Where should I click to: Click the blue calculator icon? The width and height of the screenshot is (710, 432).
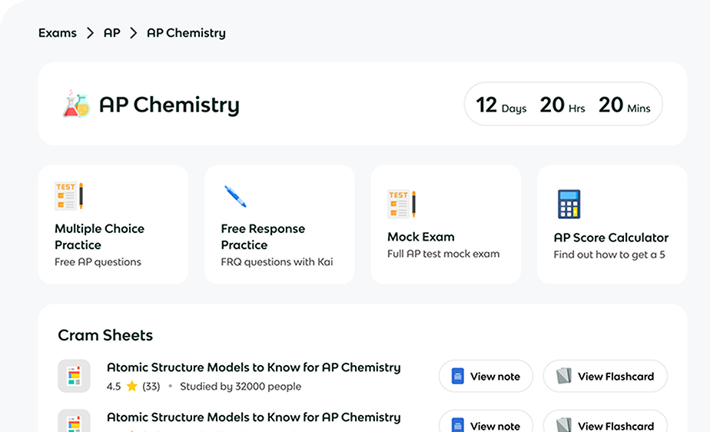[x=569, y=204]
